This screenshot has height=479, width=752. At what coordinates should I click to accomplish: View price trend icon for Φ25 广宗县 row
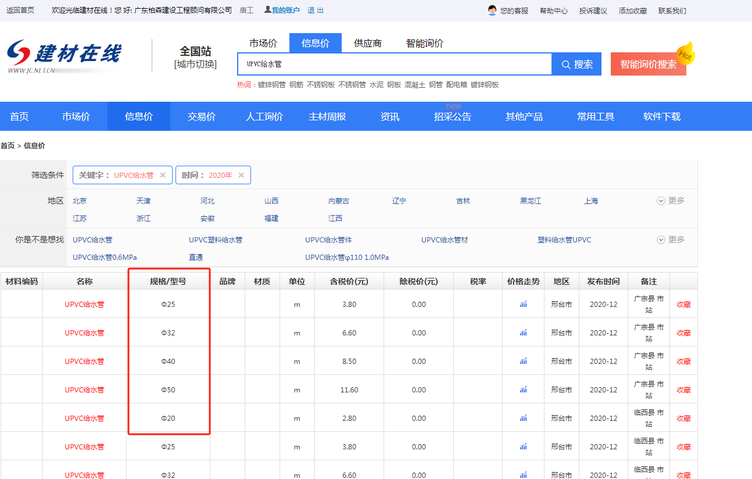point(523,304)
